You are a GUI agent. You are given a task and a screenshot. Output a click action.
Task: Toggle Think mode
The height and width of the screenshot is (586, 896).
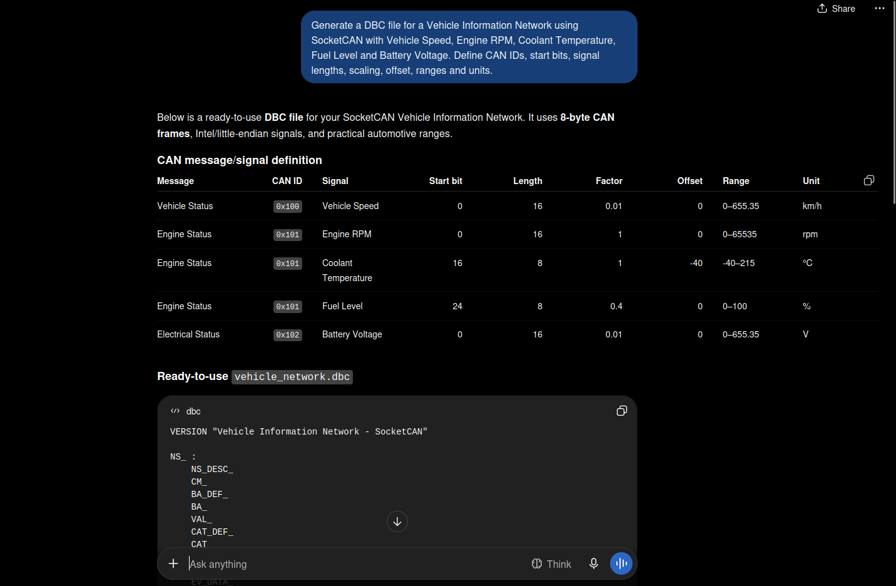point(551,564)
